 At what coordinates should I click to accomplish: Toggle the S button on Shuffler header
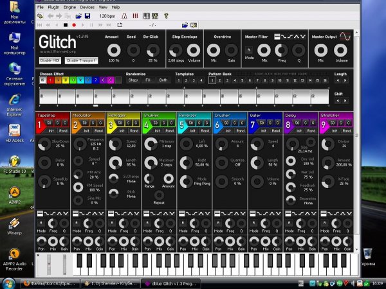(x=163, y=123)
